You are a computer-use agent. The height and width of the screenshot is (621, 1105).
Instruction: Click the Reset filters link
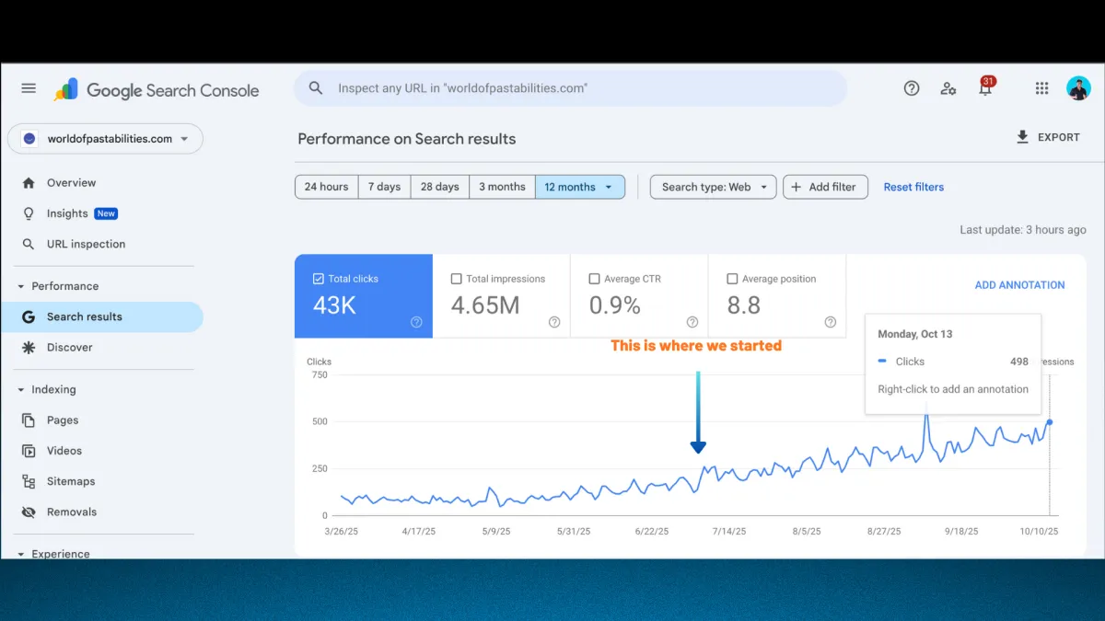point(913,187)
